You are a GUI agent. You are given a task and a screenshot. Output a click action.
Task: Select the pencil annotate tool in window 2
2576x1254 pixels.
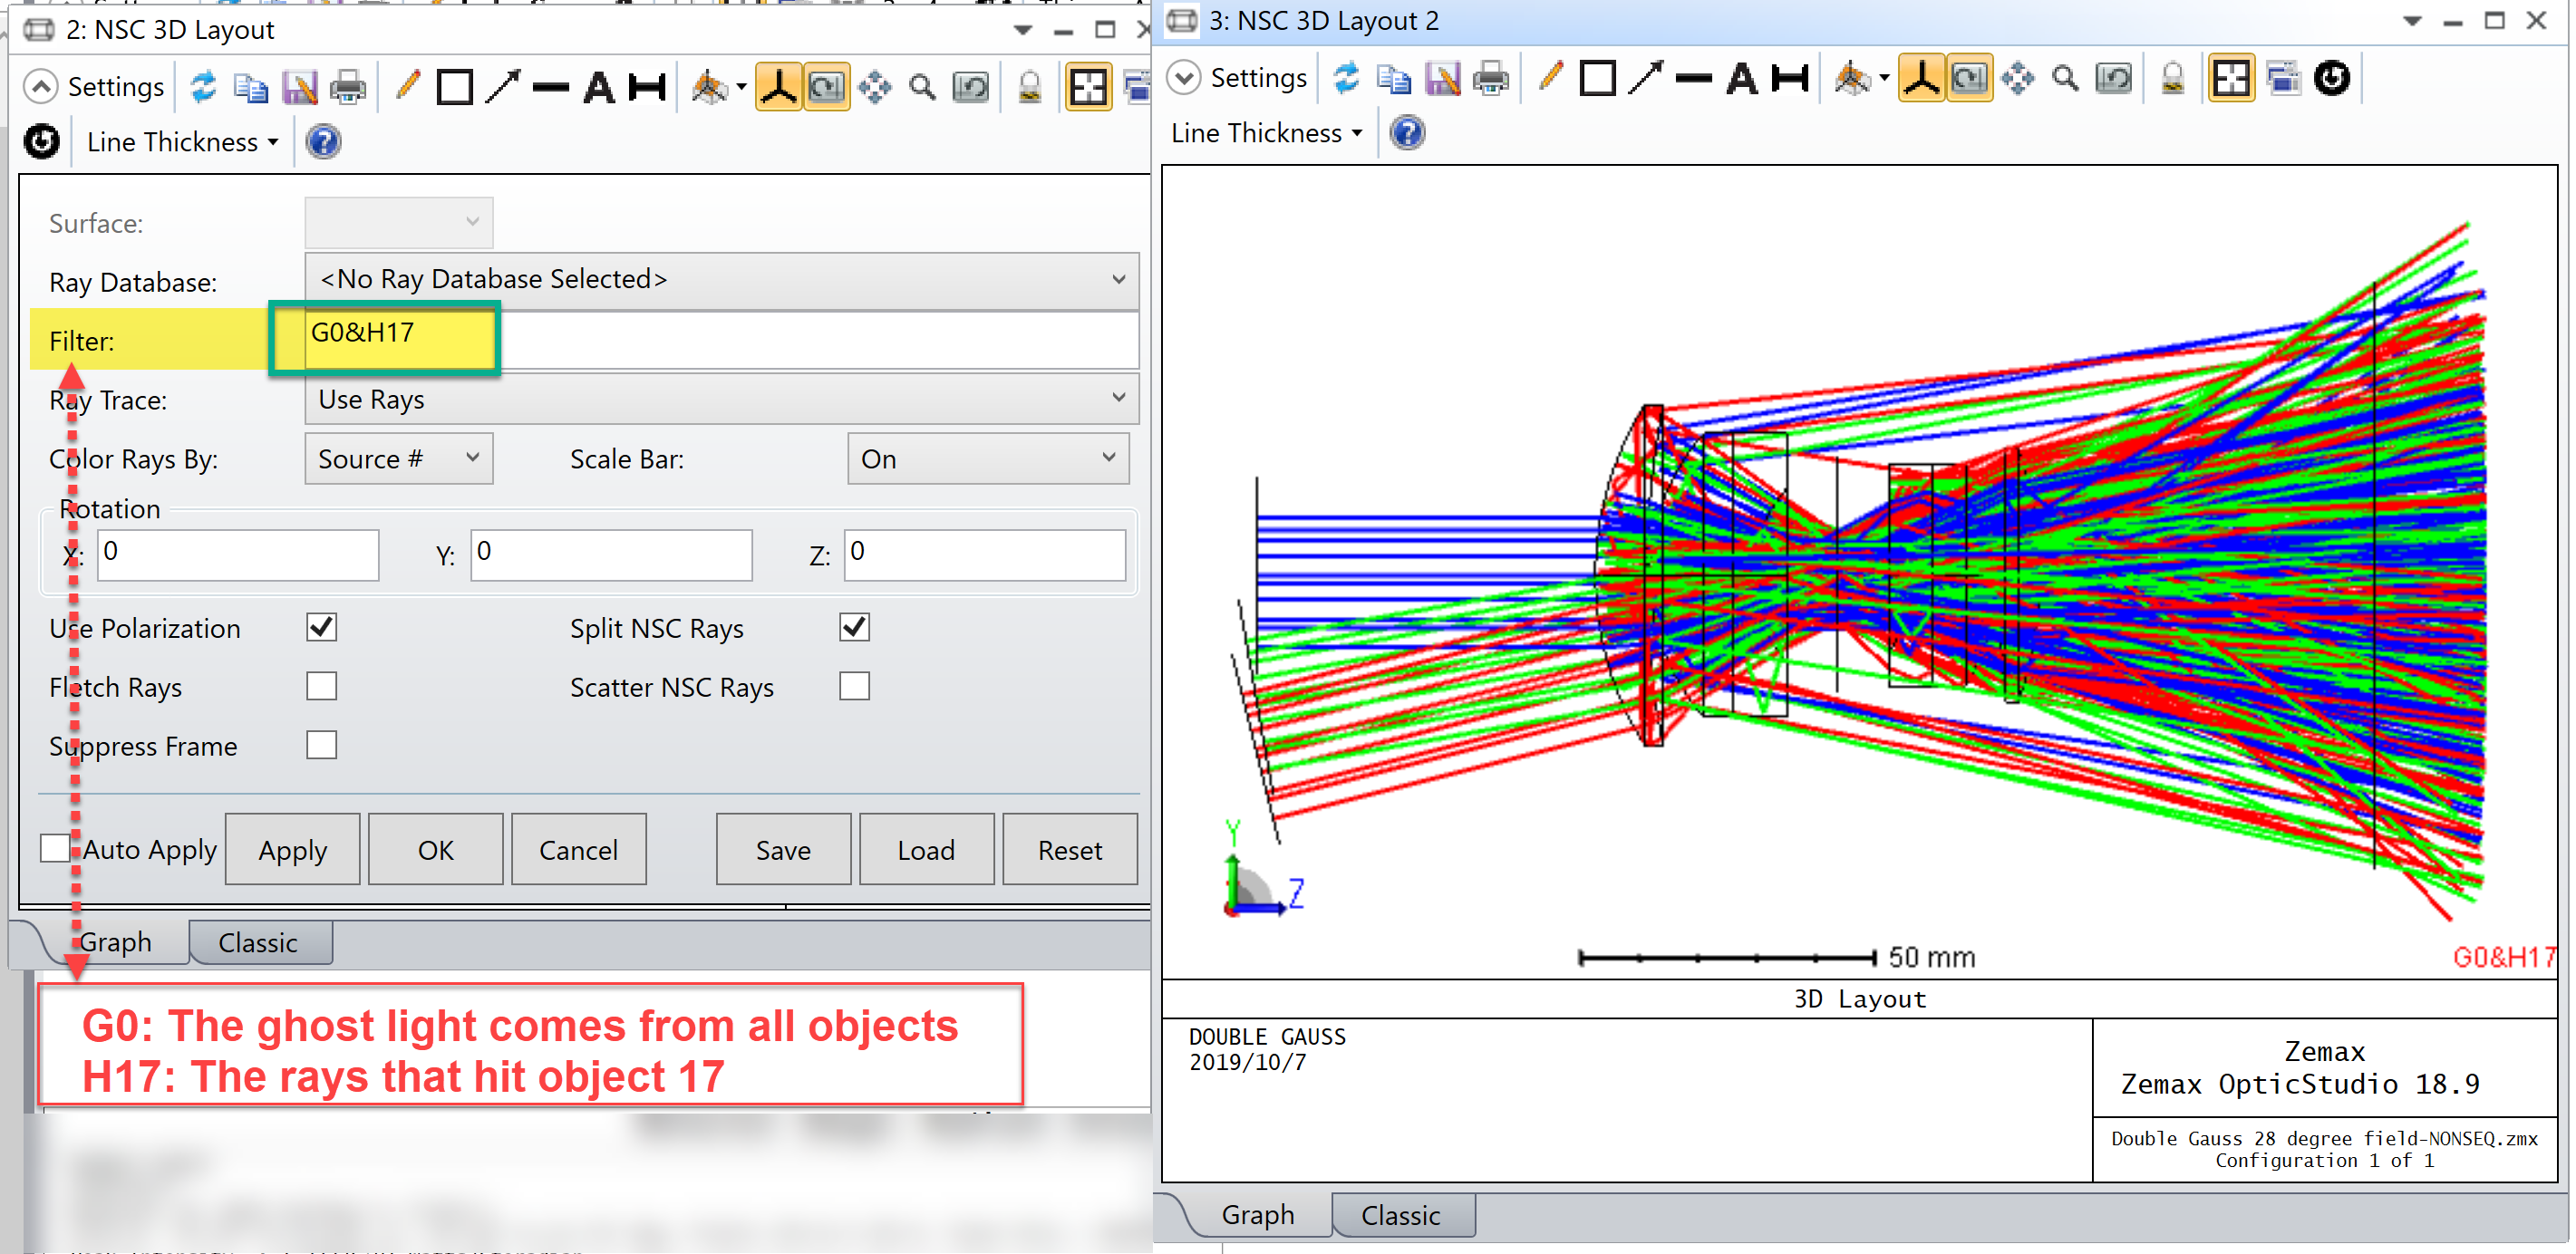(x=407, y=87)
